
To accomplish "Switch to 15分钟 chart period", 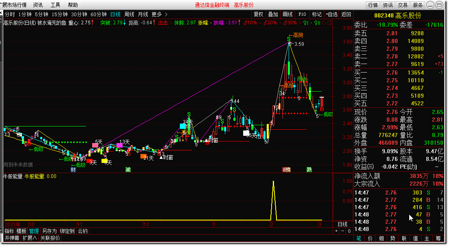I will point(60,14).
